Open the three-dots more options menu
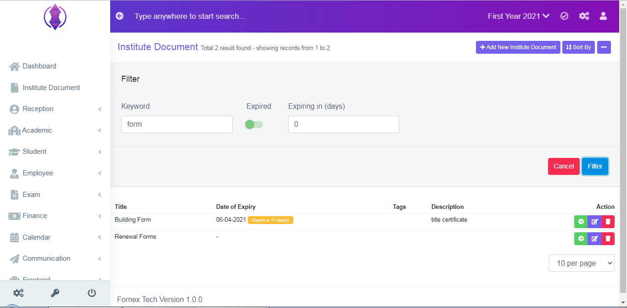Image resolution: width=627 pixels, height=308 pixels. 604,47
